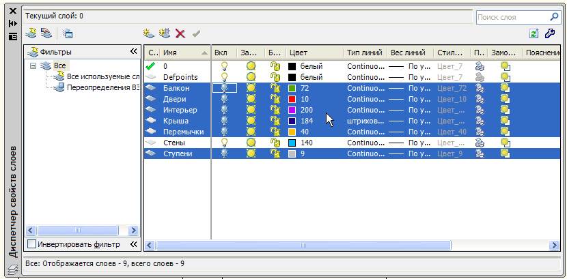Viewport: 567px width, 279px height.
Task: Toggle freeze sun for Стены layer
Action: coord(251,143)
